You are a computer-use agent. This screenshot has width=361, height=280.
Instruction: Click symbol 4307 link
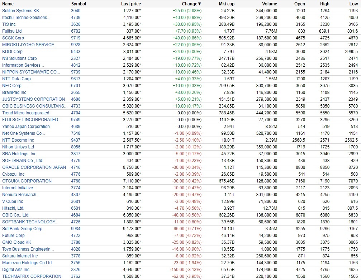76,195
